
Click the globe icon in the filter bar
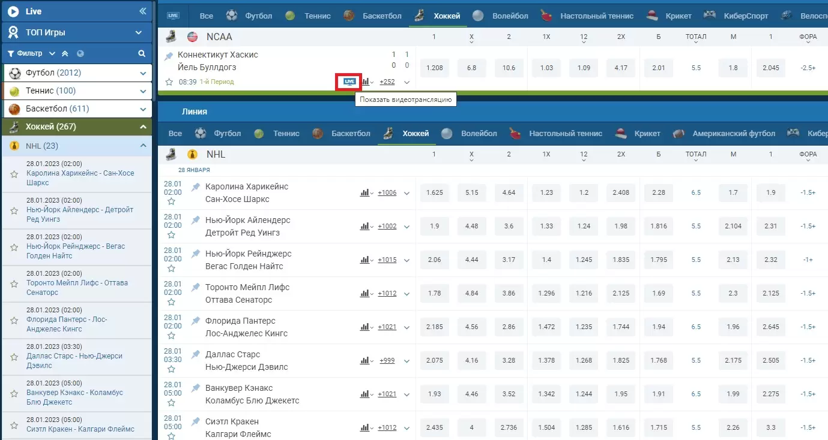coord(80,53)
